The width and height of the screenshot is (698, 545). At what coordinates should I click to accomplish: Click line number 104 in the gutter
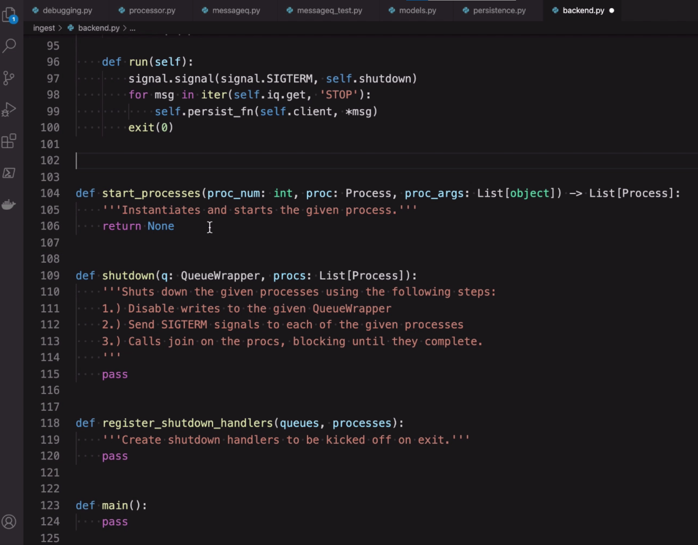click(50, 193)
